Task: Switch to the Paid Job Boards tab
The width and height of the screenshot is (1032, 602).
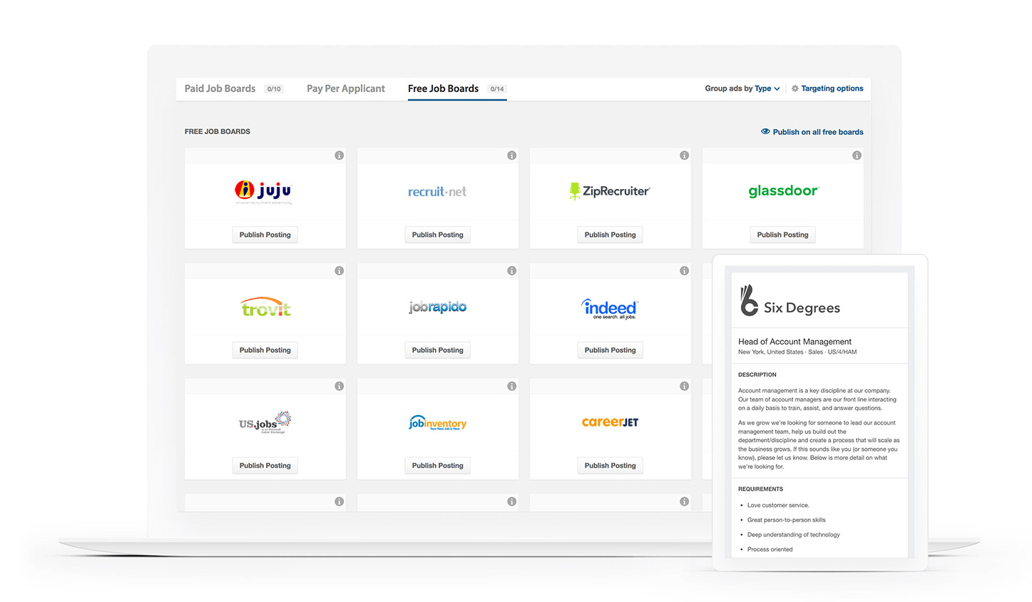Action: 220,89
